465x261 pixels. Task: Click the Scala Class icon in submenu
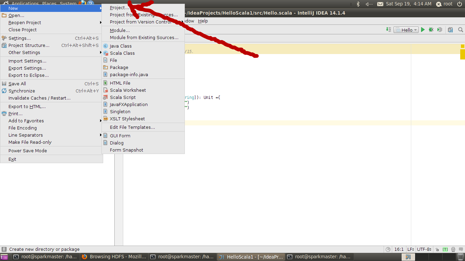tap(106, 53)
